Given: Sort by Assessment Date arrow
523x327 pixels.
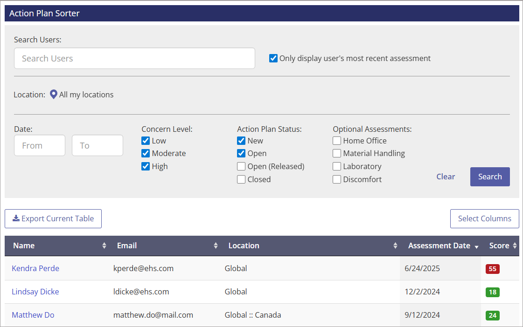Looking at the screenshot, I should (477, 247).
